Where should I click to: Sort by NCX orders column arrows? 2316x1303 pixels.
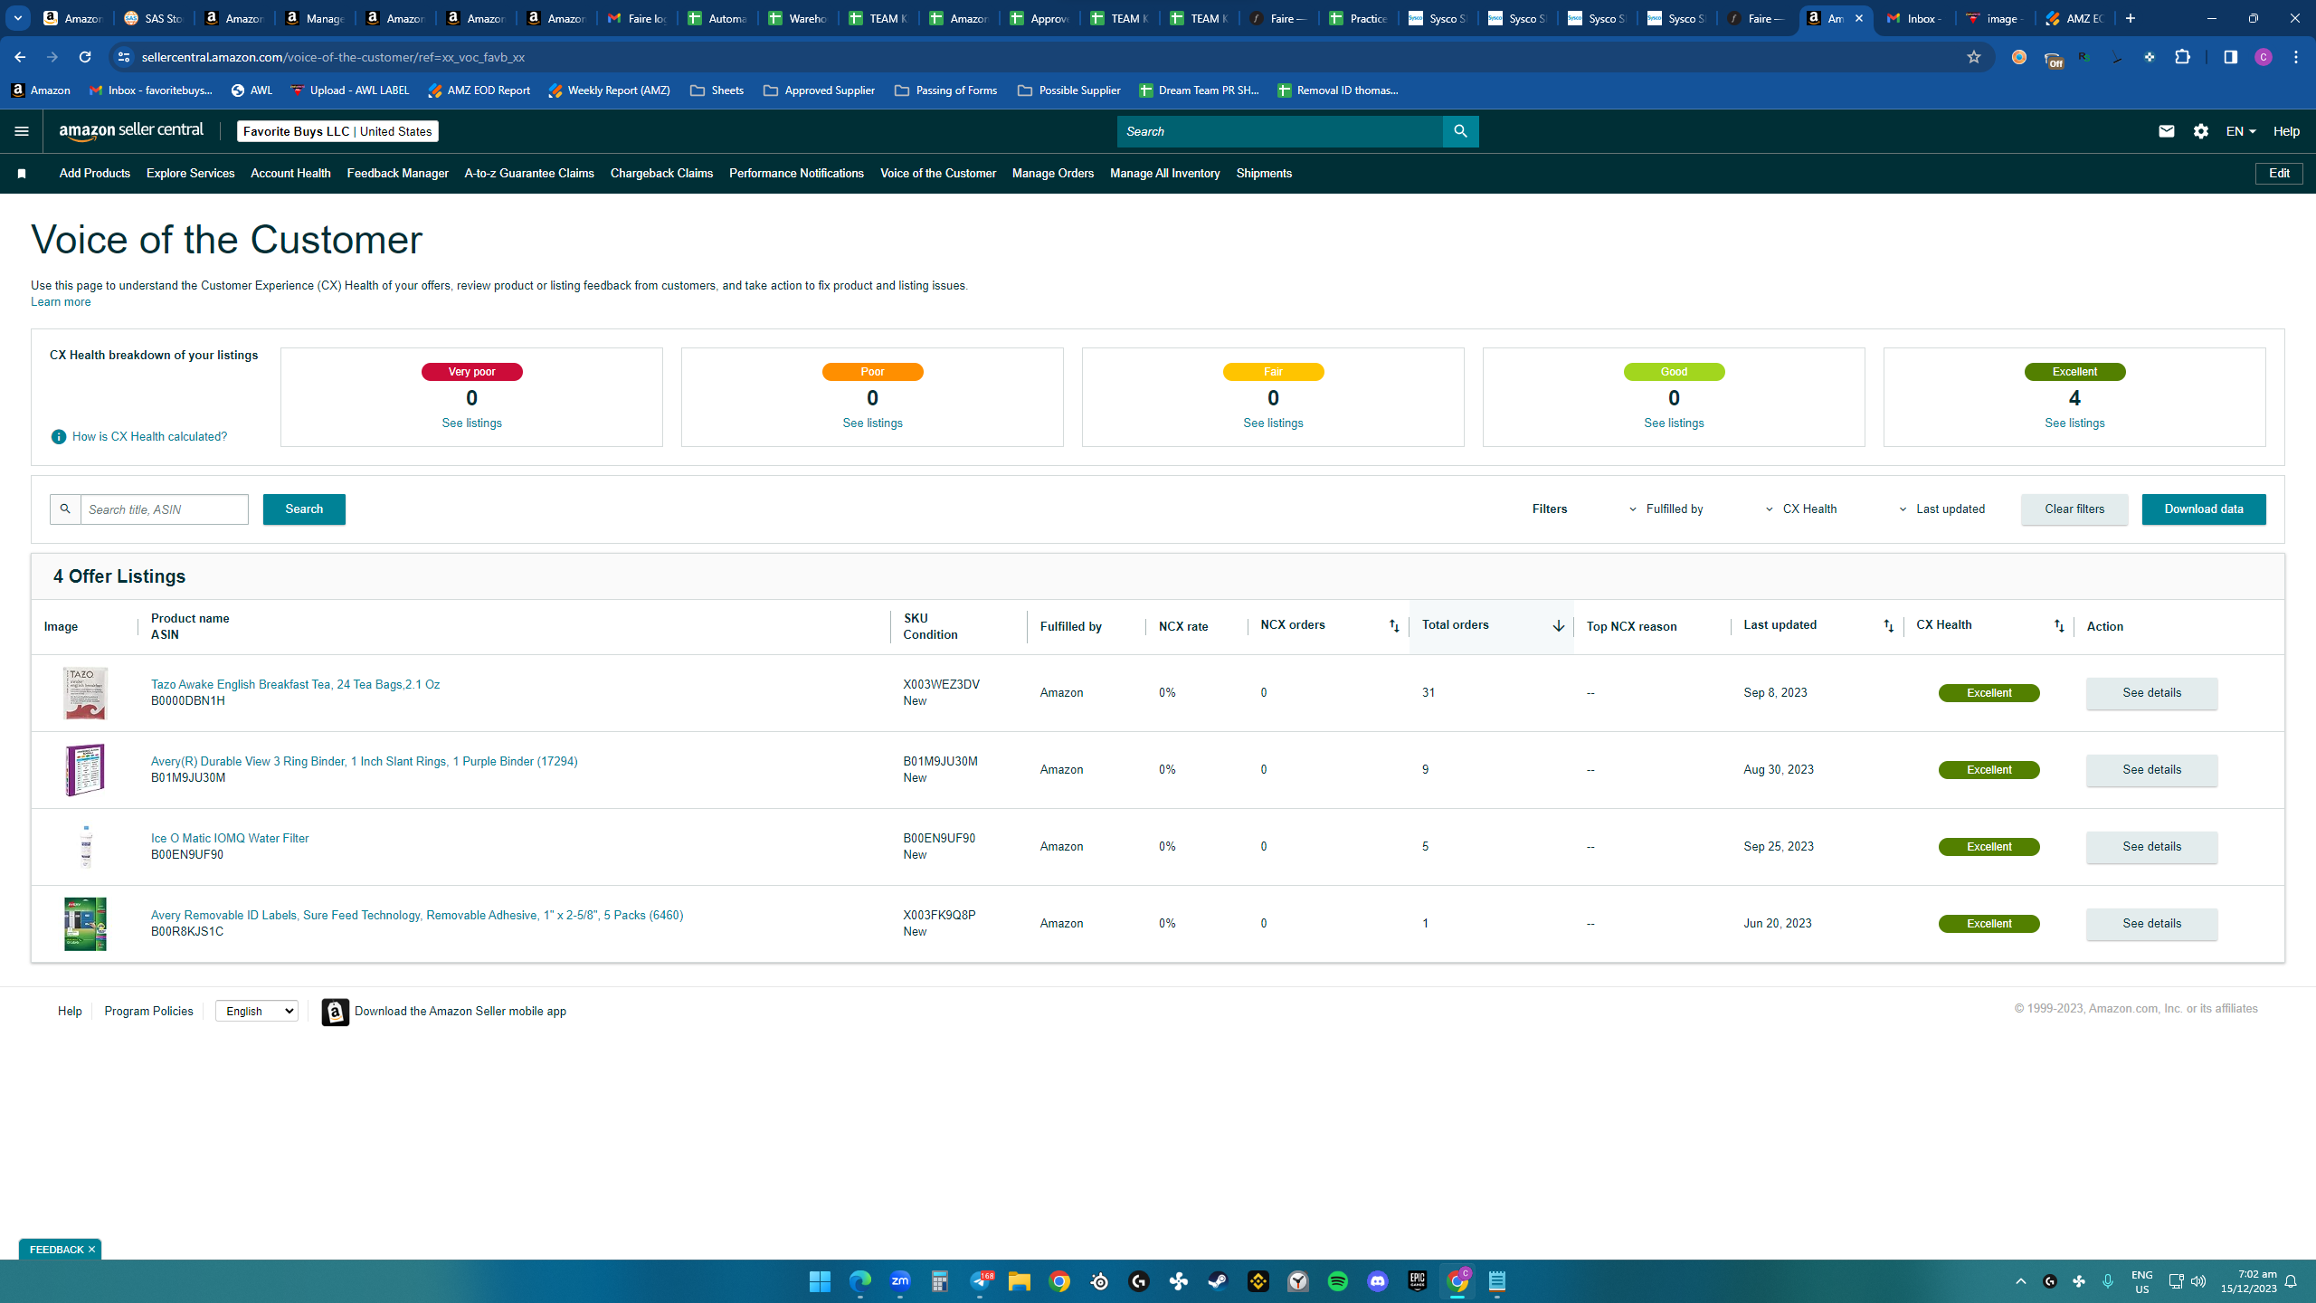tap(1394, 626)
